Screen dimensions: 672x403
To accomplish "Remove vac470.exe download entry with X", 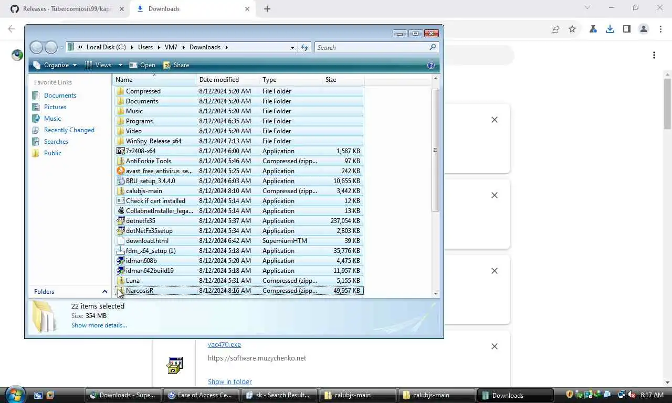I will [x=495, y=346].
